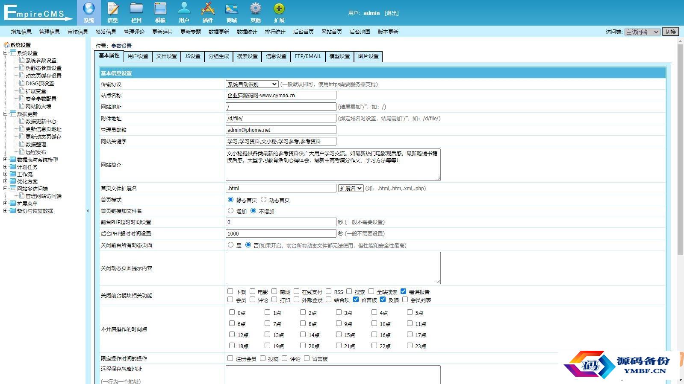Collapse the 数据更新 tree node
Viewport: 684px width, 384px height.
[x=5, y=114]
